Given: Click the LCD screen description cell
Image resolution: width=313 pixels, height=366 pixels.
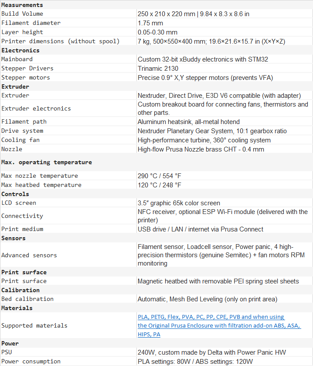Looking at the screenshot, I should point(179,203).
